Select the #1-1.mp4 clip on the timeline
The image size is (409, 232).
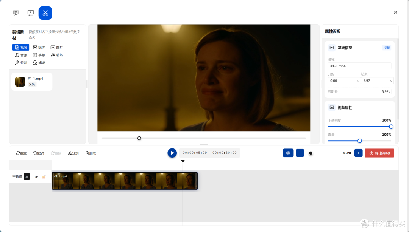point(125,181)
